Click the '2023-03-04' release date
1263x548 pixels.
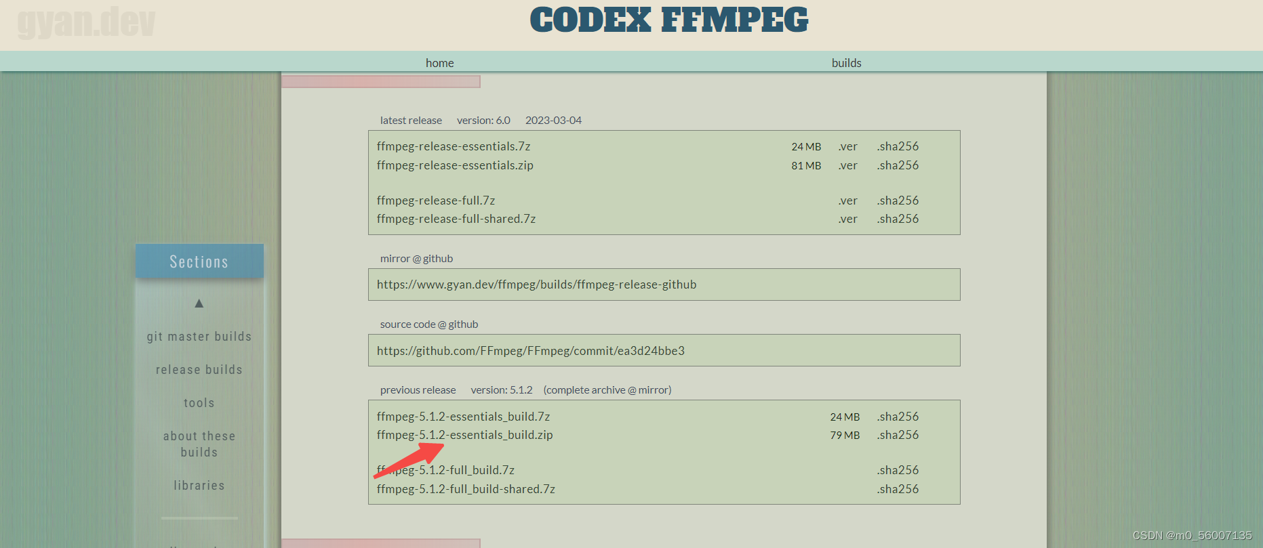point(553,121)
